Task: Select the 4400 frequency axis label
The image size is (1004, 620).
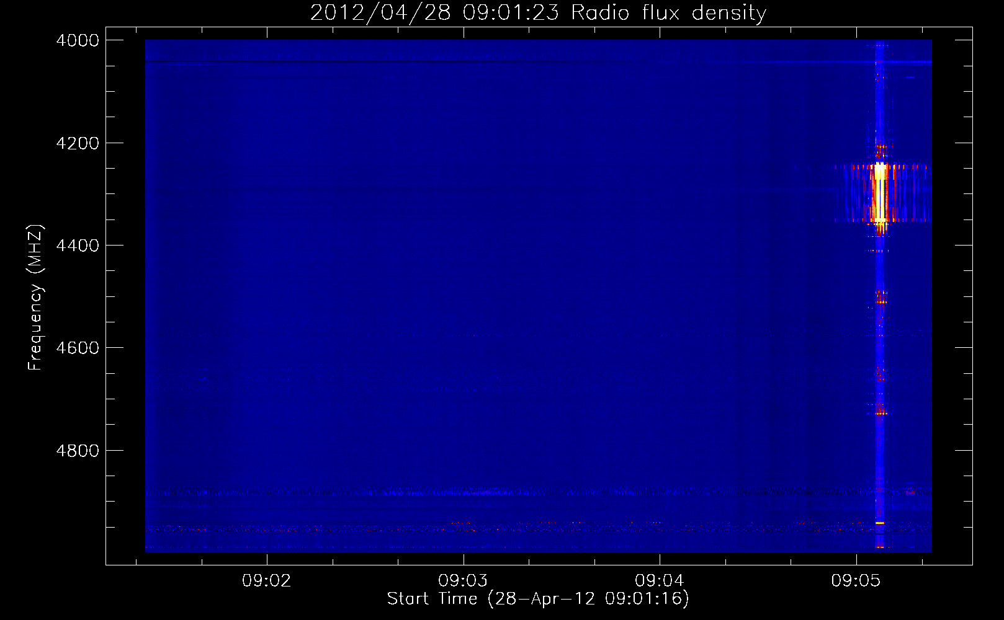Action: point(78,246)
